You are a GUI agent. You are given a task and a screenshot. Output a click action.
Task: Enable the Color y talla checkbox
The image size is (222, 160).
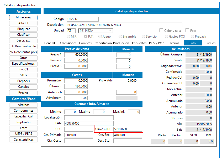[161, 31]
